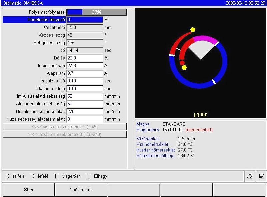This screenshot has width=267, height=197.
Task: Click the Víz hőmérséklet '24.8 °C' value
Action: click(x=185, y=144)
